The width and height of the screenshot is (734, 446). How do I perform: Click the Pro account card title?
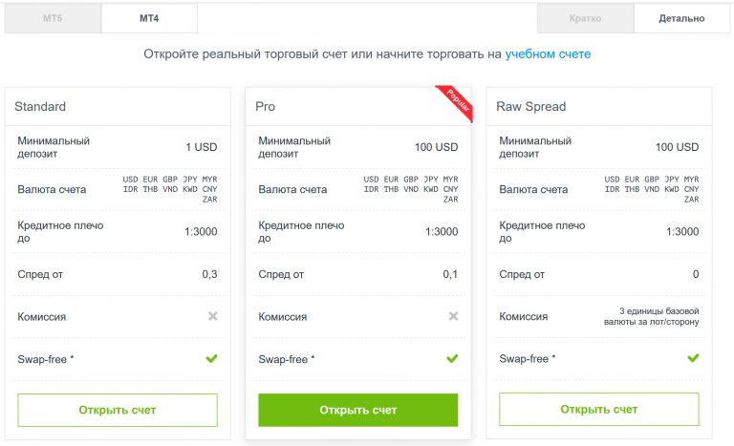click(265, 106)
